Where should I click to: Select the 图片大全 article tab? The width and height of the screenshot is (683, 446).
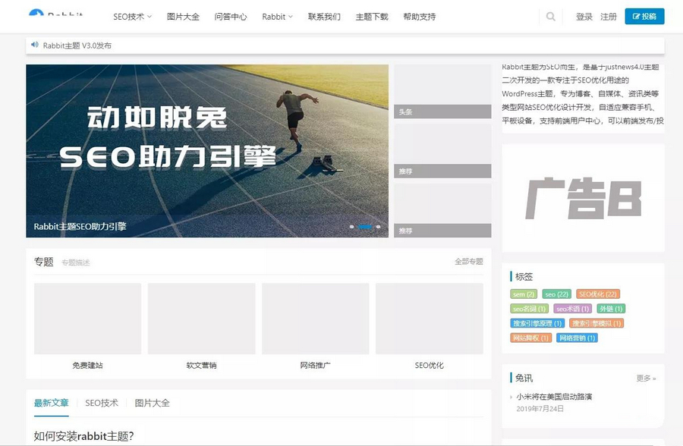[153, 403]
